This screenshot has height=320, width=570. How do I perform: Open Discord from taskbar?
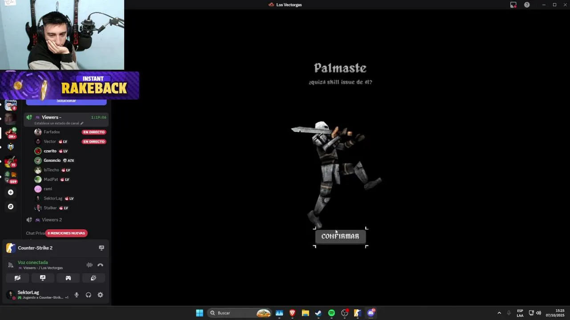click(370, 313)
